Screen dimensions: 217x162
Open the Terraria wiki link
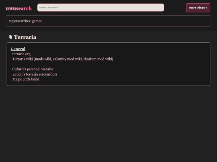point(23,59)
